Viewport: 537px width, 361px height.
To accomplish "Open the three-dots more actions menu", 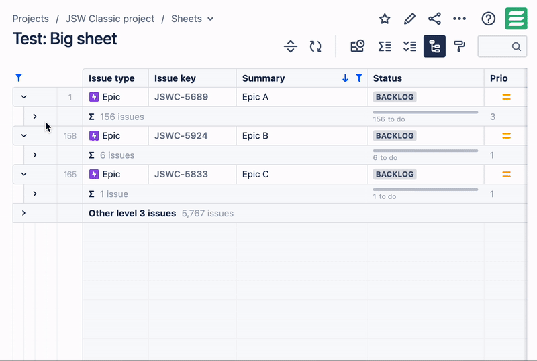I will click(x=459, y=19).
